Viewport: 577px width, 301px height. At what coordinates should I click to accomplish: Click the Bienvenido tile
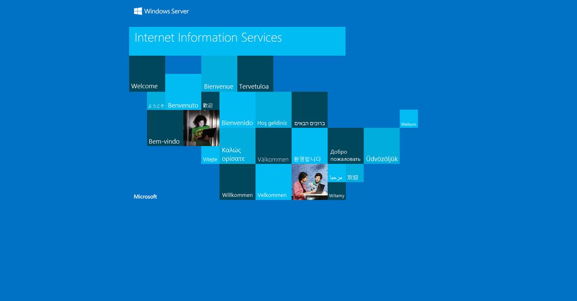[237, 110]
